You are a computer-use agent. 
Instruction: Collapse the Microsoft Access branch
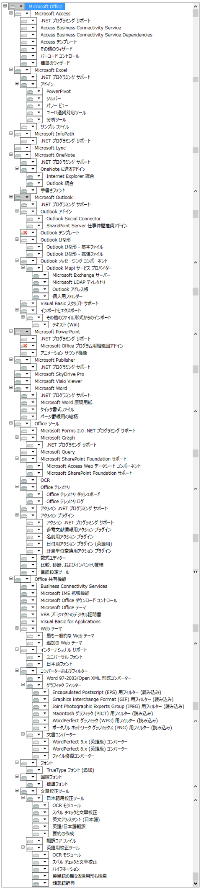pyautogui.click(x=11, y=13)
